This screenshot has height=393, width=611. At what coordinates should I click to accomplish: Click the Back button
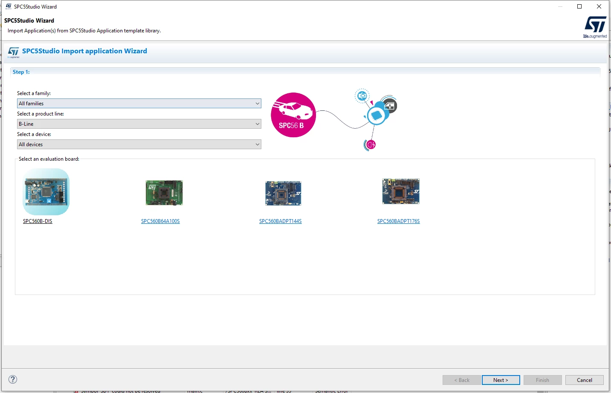point(461,380)
